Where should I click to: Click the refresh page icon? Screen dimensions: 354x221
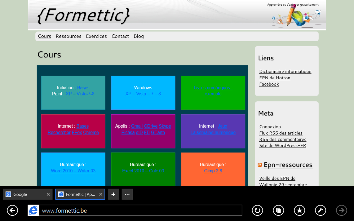(x=257, y=210)
